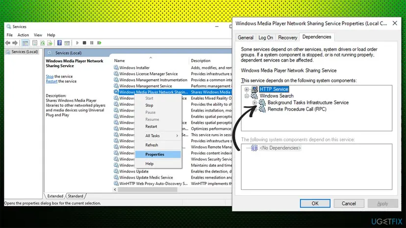Click the Pause Service toolbar icon

coord(92,43)
